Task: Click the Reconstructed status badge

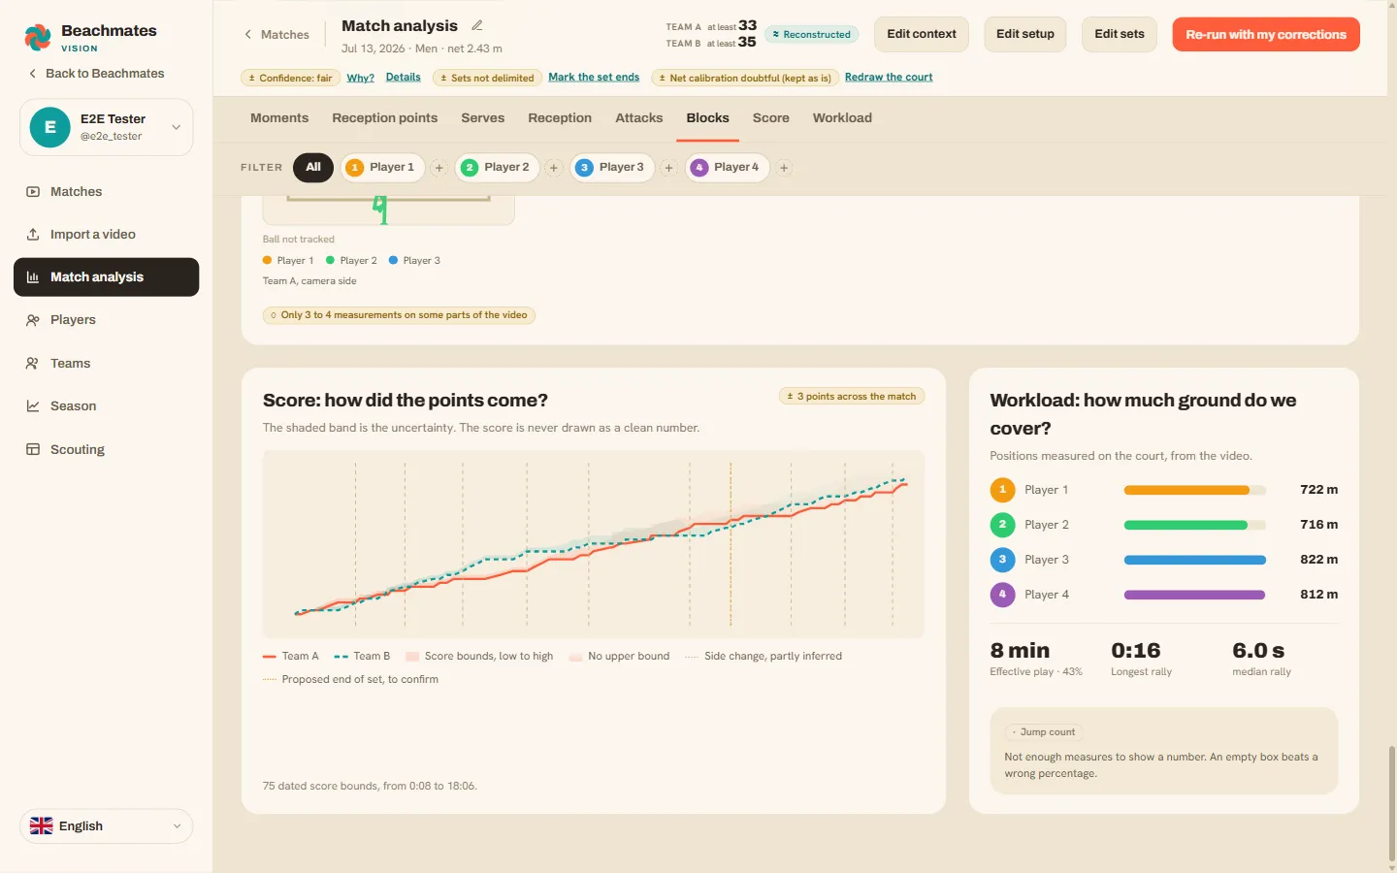Action: coord(812,35)
